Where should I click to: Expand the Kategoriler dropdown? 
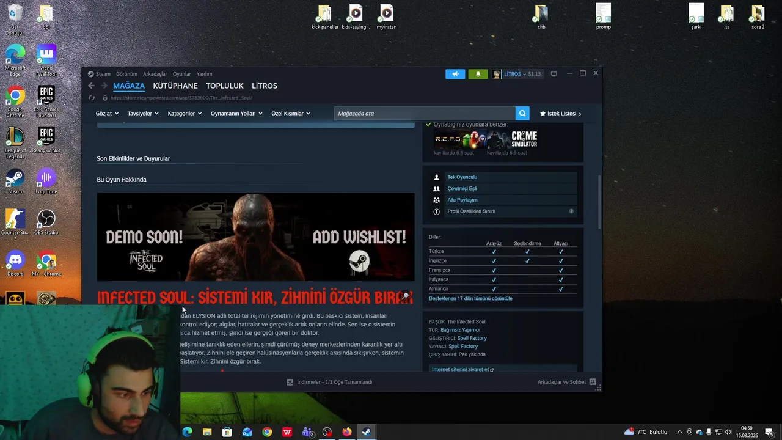click(185, 113)
